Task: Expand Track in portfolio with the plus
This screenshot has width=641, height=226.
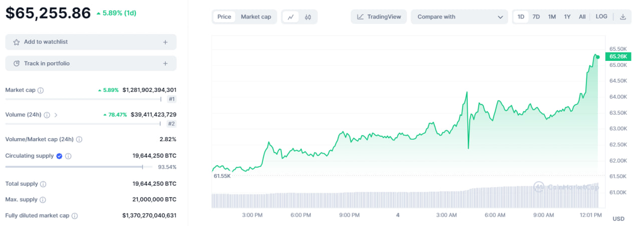Action: click(165, 63)
